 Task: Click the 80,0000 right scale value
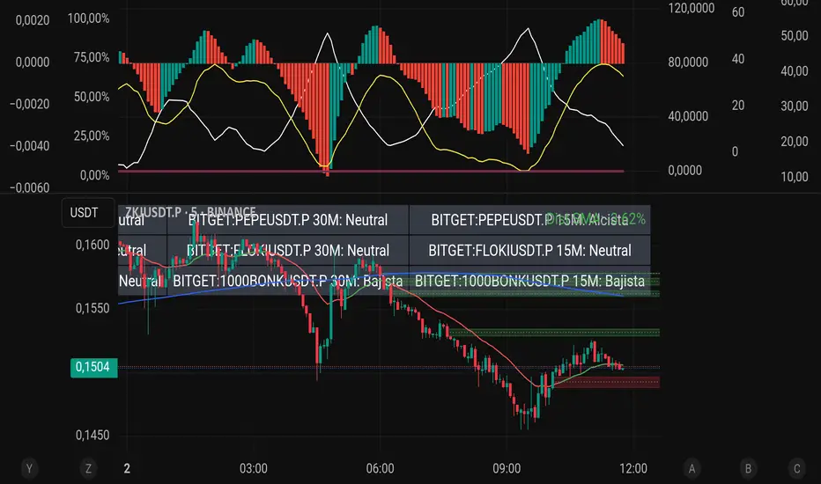[x=688, y=62]
